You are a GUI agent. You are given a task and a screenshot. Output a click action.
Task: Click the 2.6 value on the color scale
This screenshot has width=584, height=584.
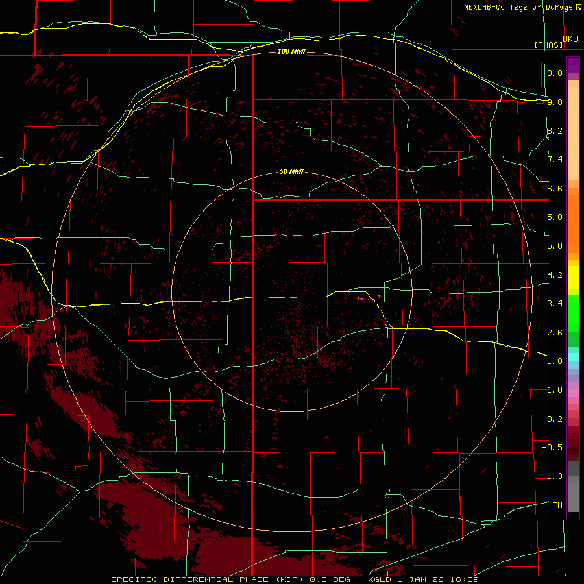click(555, 333)
